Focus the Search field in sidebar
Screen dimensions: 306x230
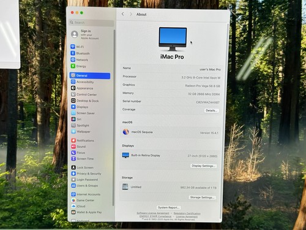[91, 23]
